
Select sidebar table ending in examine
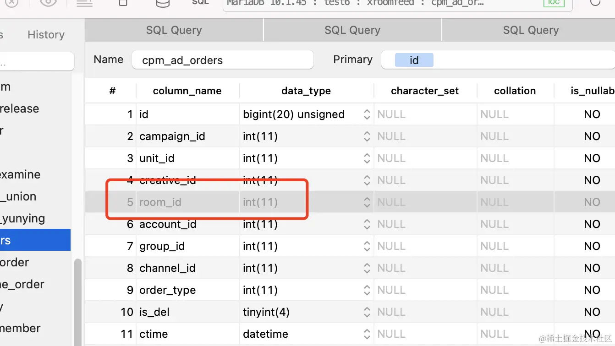[x=35, y=175]
